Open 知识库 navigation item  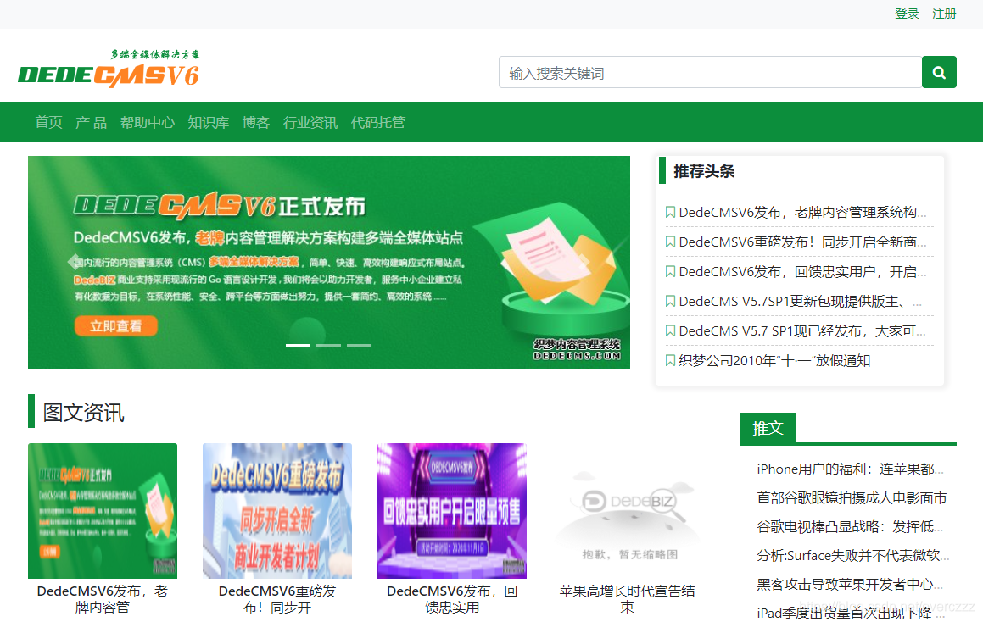(x=208, y=122)
